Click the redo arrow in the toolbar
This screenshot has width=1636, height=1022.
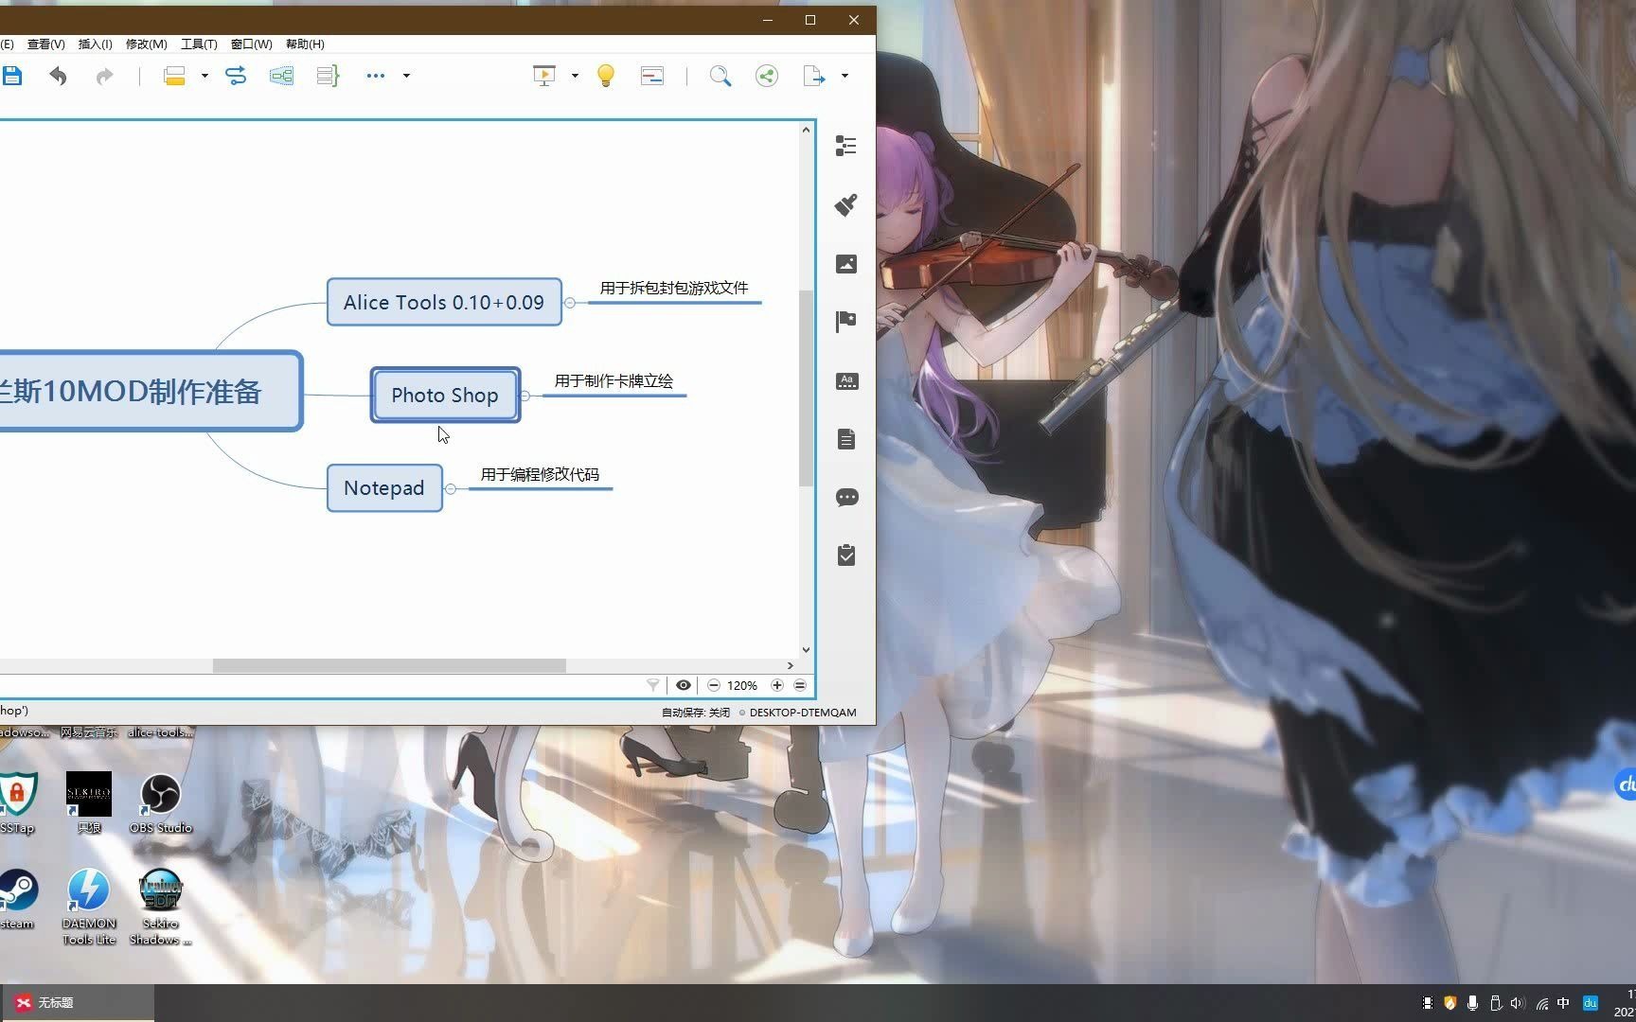point(104,76)
